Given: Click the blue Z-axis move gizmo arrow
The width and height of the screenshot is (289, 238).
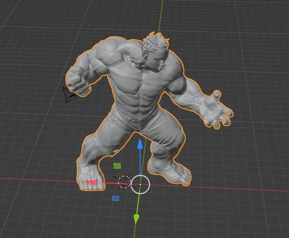Looking at the screenshot, I should click(140, 144).
